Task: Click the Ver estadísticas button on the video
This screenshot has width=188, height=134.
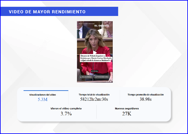Action: point(86,77)
